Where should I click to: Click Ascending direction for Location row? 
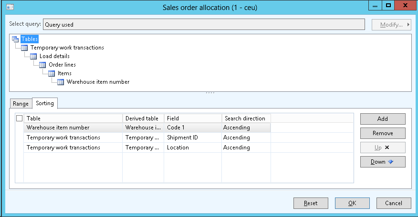pyautogui.click(x=236, y=148)
